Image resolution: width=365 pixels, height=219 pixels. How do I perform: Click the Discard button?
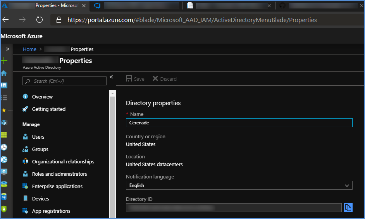pos(165,79)
